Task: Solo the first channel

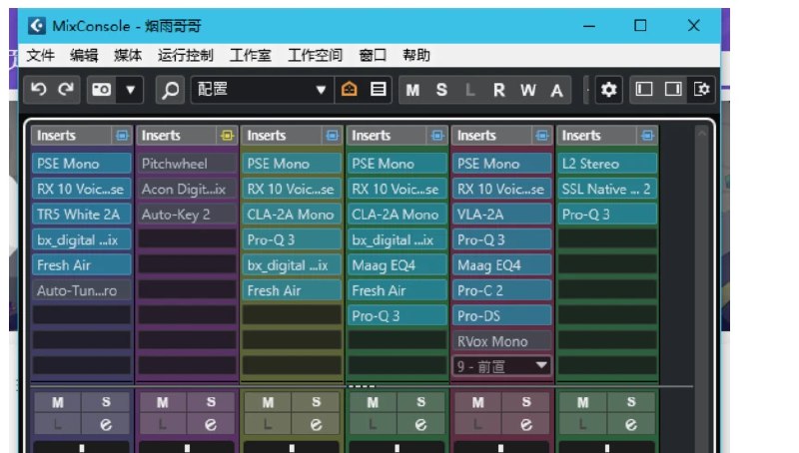Action: coord(106,402)
